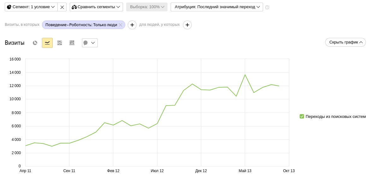Click 'Скрыть график' button
The image size is (370, 186).
coord(345,42)
